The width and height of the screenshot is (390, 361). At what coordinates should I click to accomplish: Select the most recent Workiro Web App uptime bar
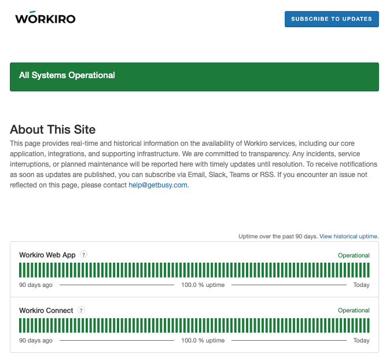[x=368, y=270]
